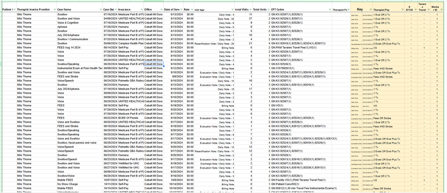Viewport: 447px width, 193px height.
Task: Open the Case Name column filter
Action: 101,10
